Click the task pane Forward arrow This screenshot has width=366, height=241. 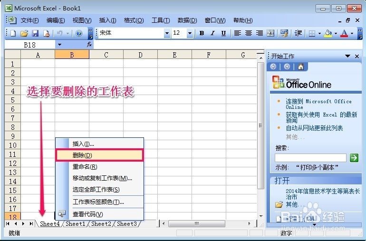pyautogui.click(x=287, y=67)
